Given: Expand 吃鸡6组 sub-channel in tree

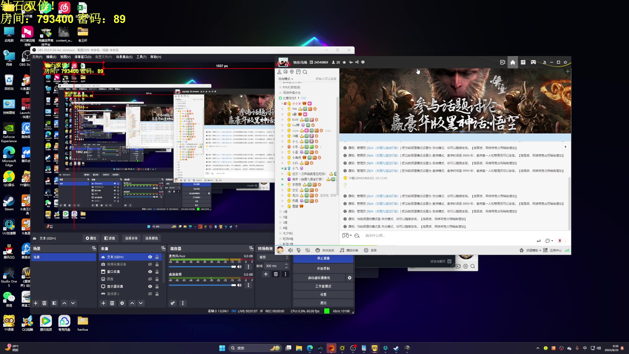Looking at the screenshot, I should pyautogui.click(x=280, y=239).
